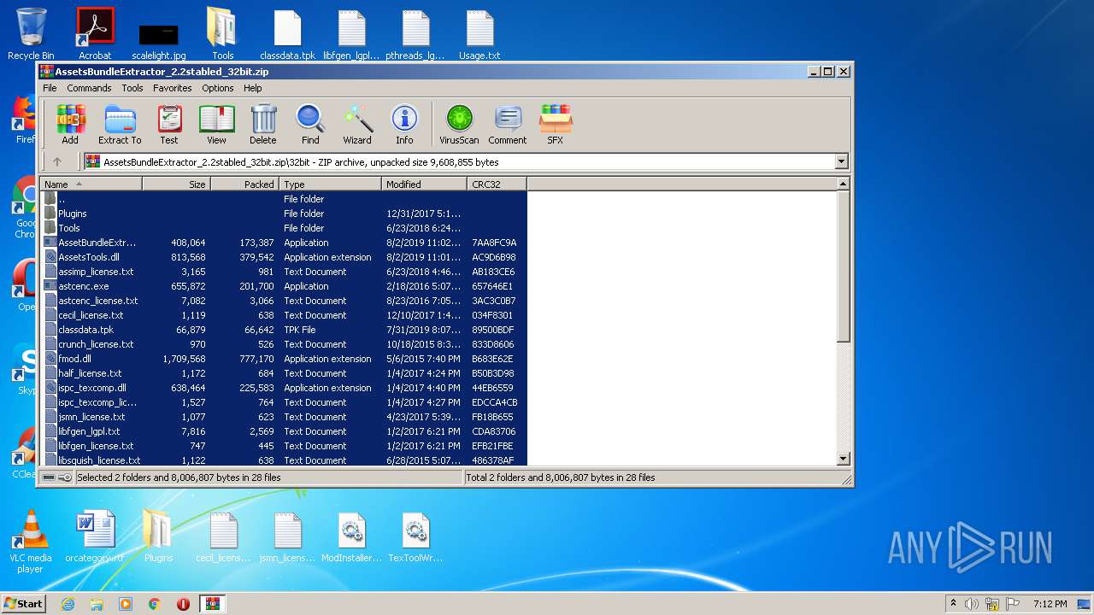The image size is (1094, 615).
Task: Click the taskbar clock 7:12 PM
Action: (1050, 604)
